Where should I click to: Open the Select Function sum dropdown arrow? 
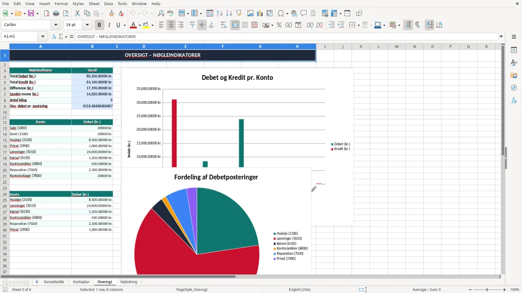click(x=66, y=37)
